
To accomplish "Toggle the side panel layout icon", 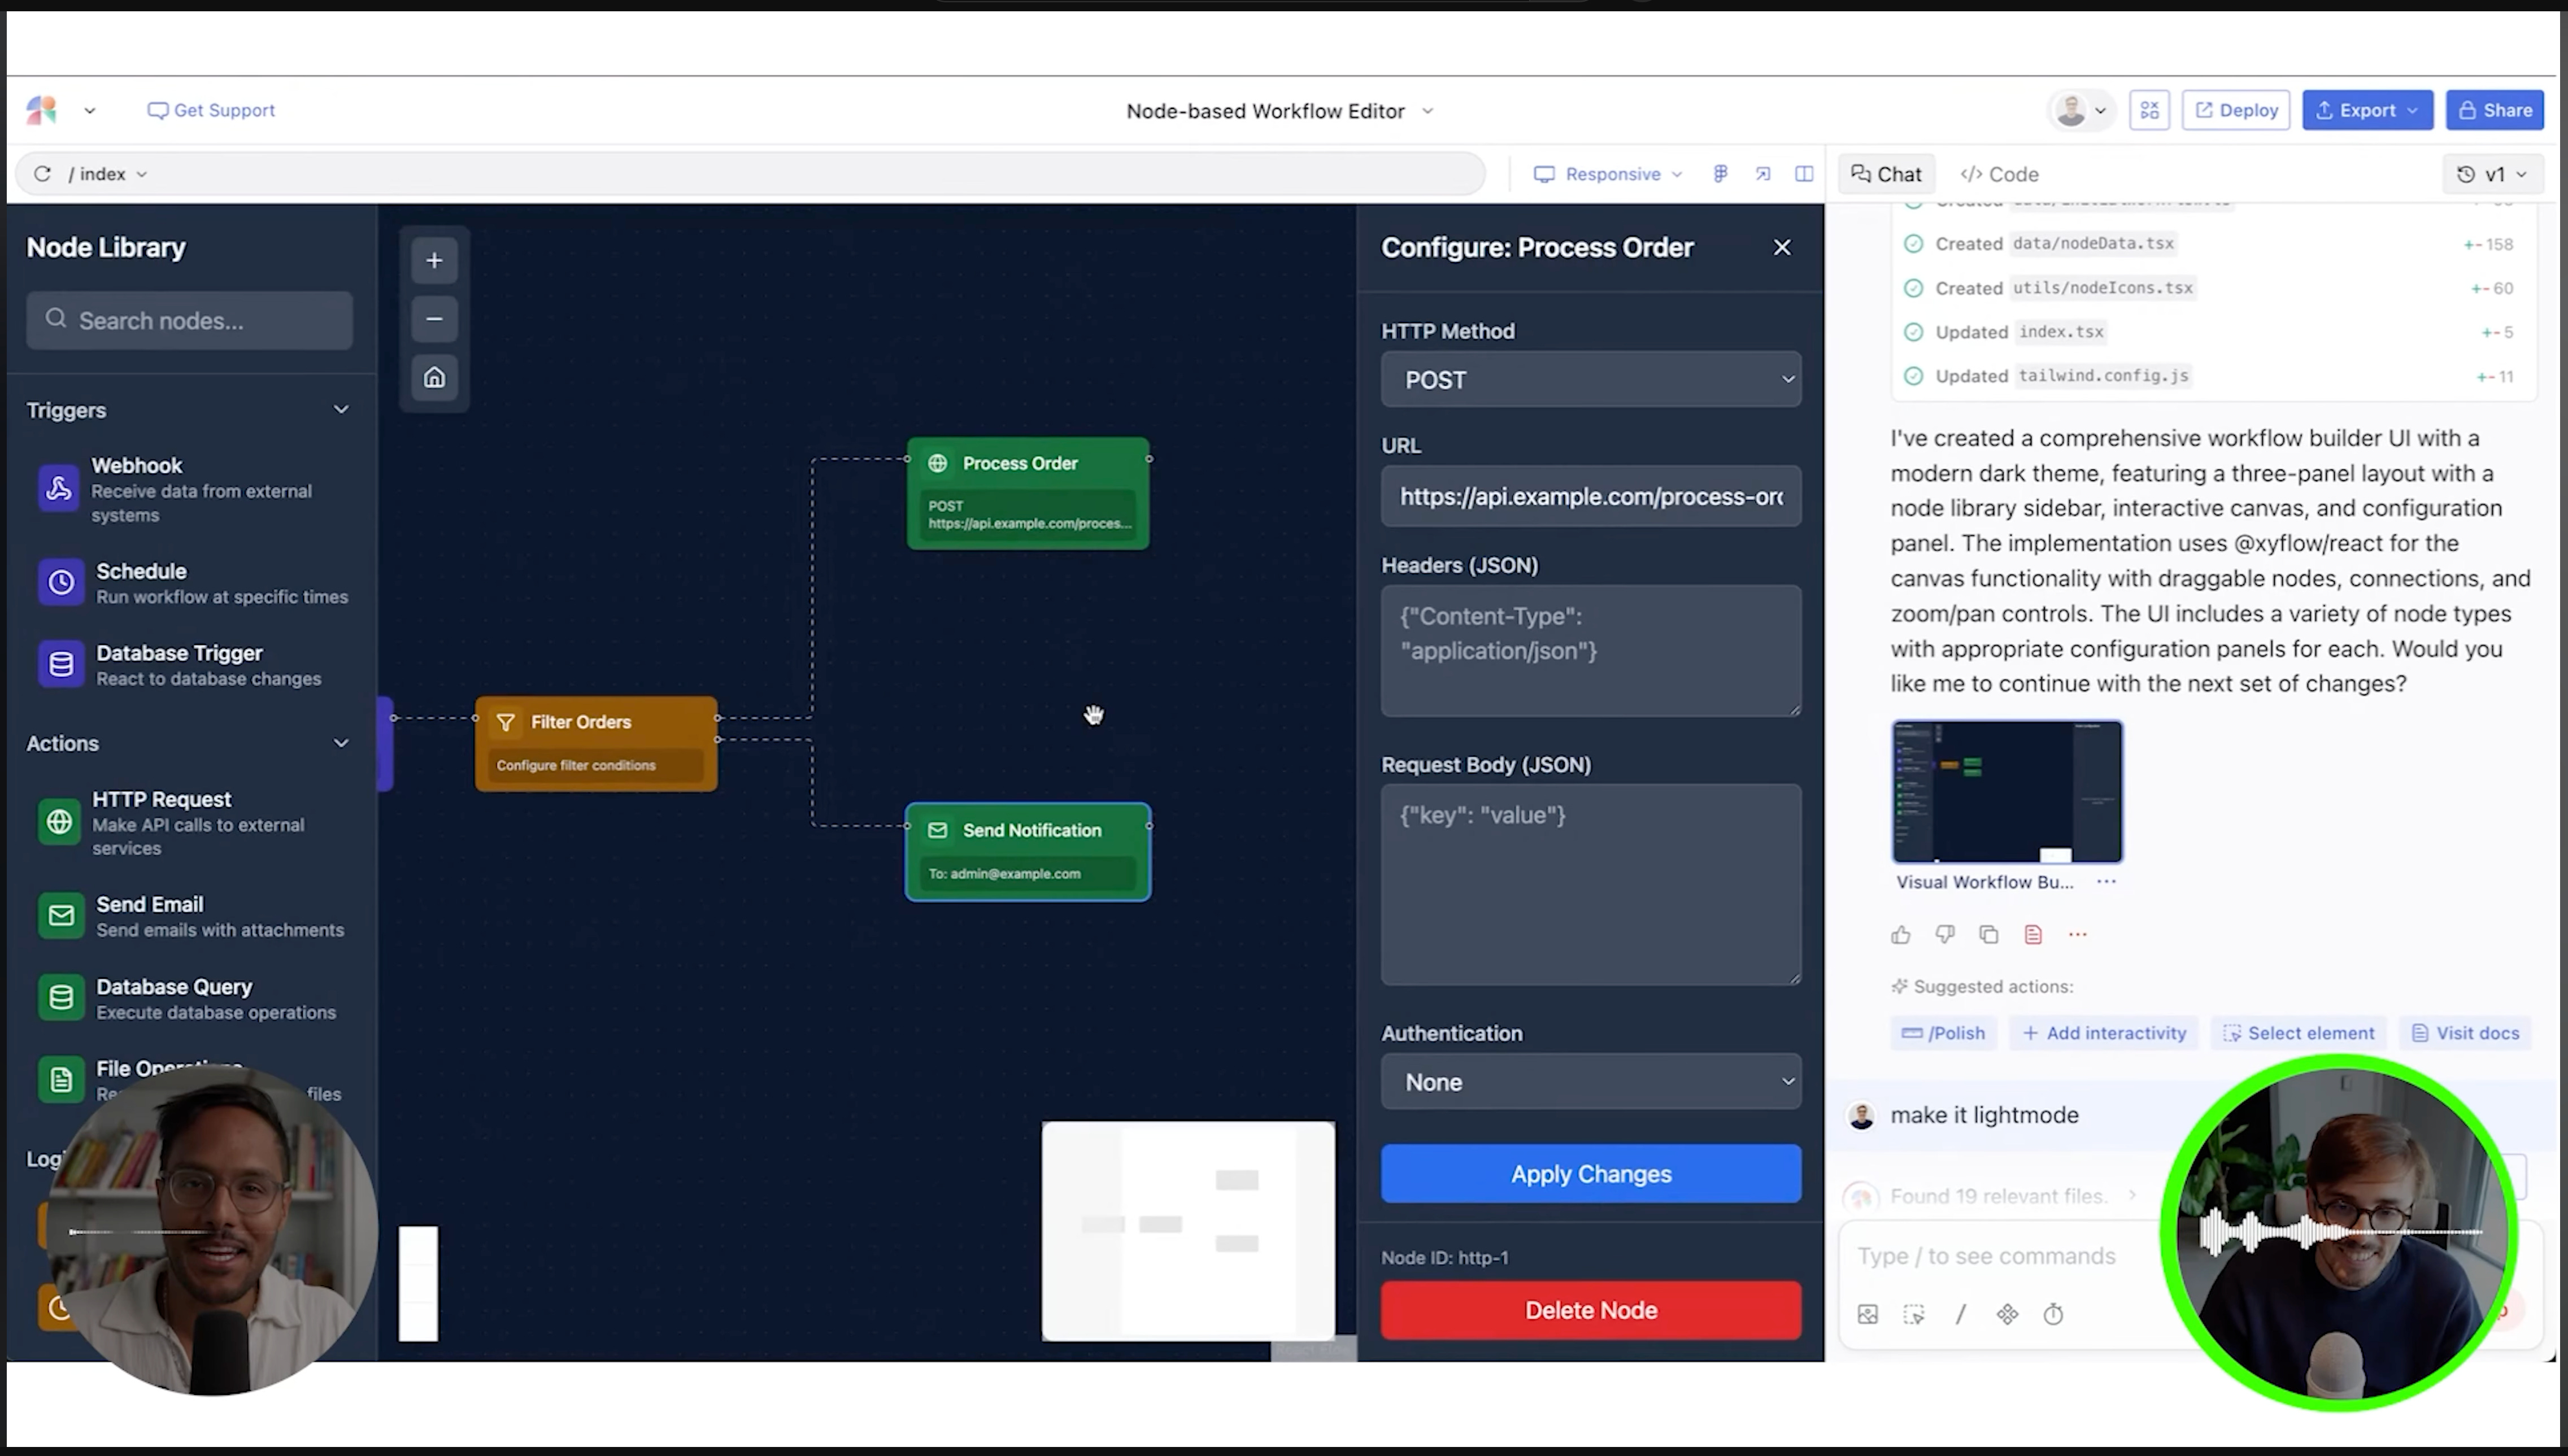I will click(x=1804, y=173).
